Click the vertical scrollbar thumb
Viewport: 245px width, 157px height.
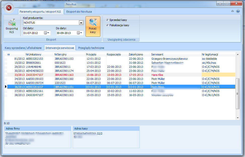tap(238, 94)
